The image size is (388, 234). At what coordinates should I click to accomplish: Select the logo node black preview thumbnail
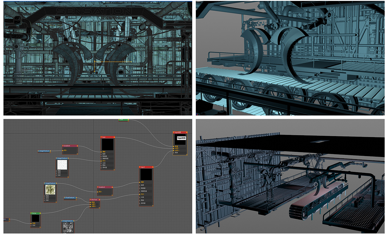108,145
